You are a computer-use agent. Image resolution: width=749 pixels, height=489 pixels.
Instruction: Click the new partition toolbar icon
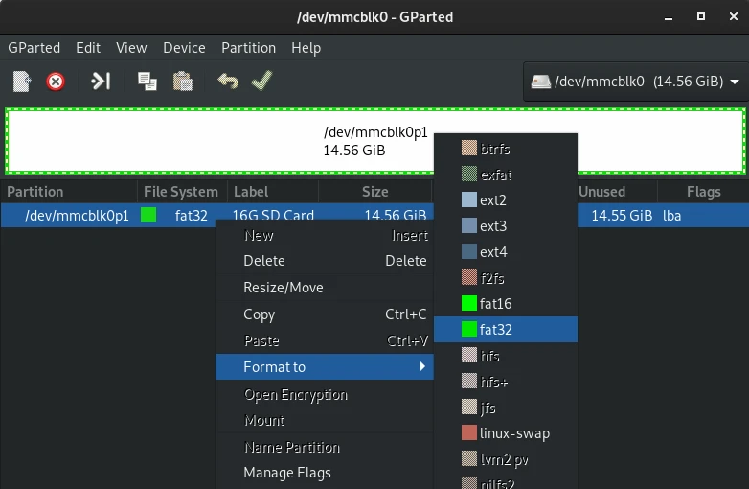[x=22, y=81]
